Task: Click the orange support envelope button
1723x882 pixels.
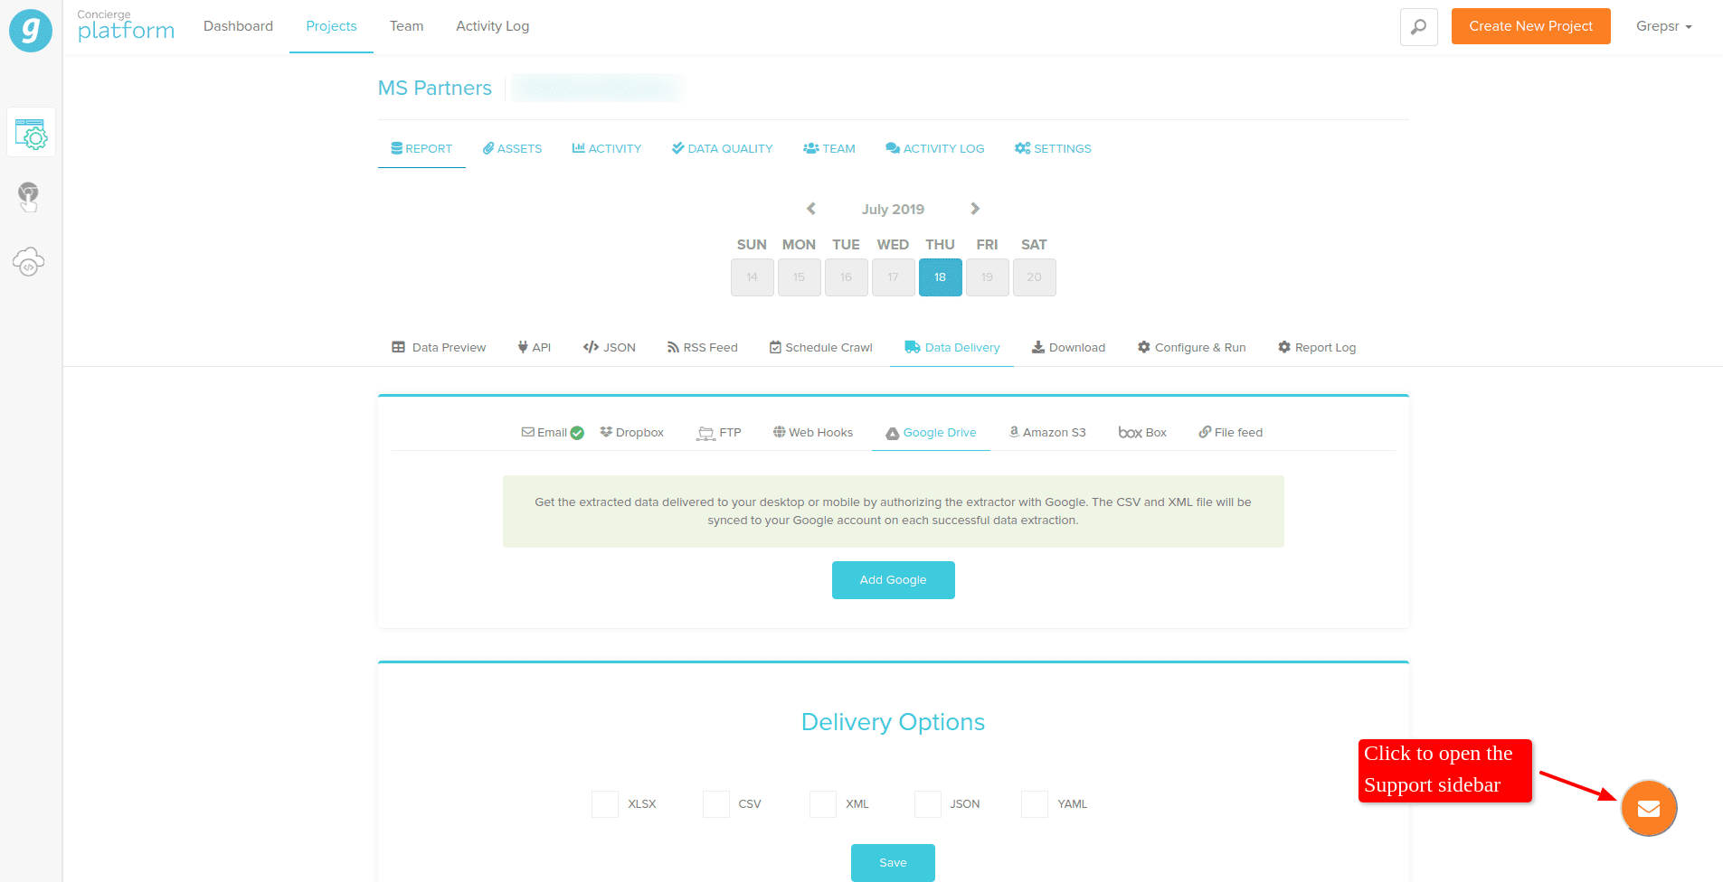Action: point(1649,808)
